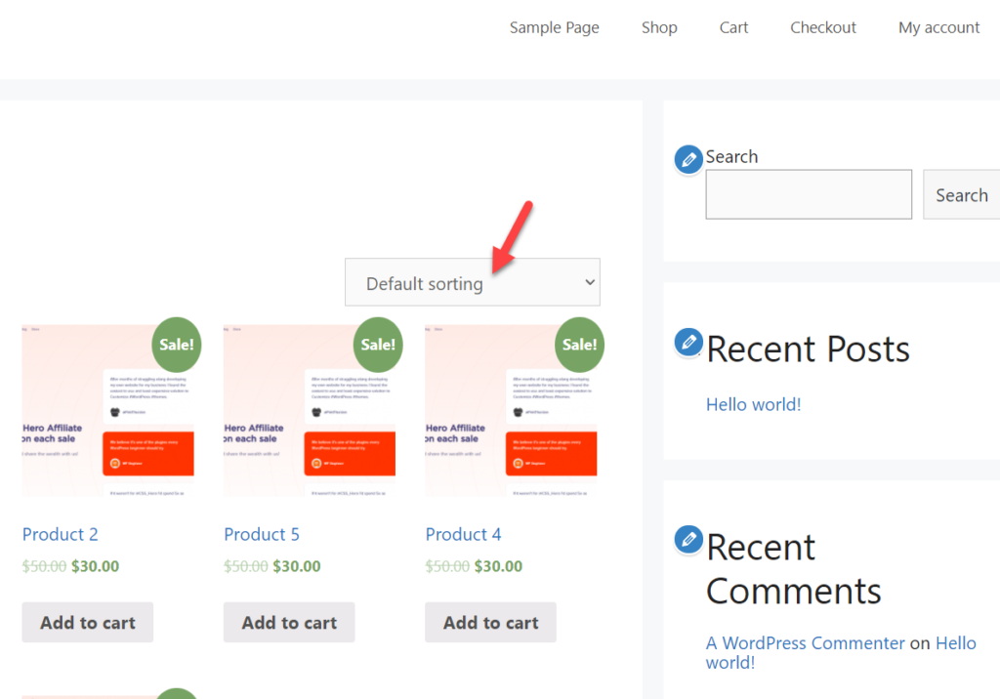Click the Product 5 thumbnail image

coord(310,411)
